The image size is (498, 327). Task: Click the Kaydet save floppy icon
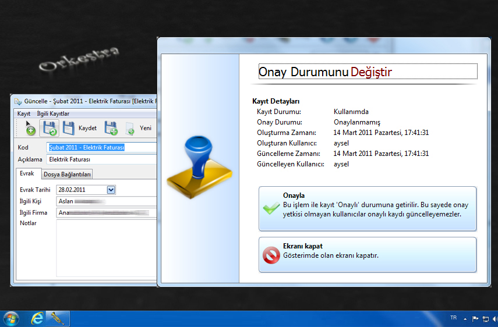click(x=69, y=128)
